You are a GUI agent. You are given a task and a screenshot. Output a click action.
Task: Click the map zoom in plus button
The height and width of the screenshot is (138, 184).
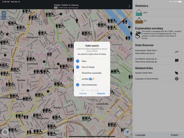click(x=4, y=13)
